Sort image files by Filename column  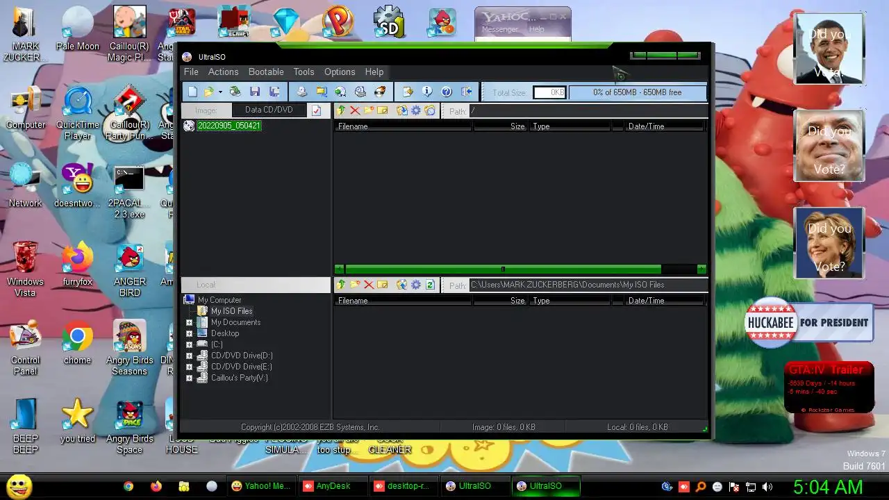click(403, 126)
